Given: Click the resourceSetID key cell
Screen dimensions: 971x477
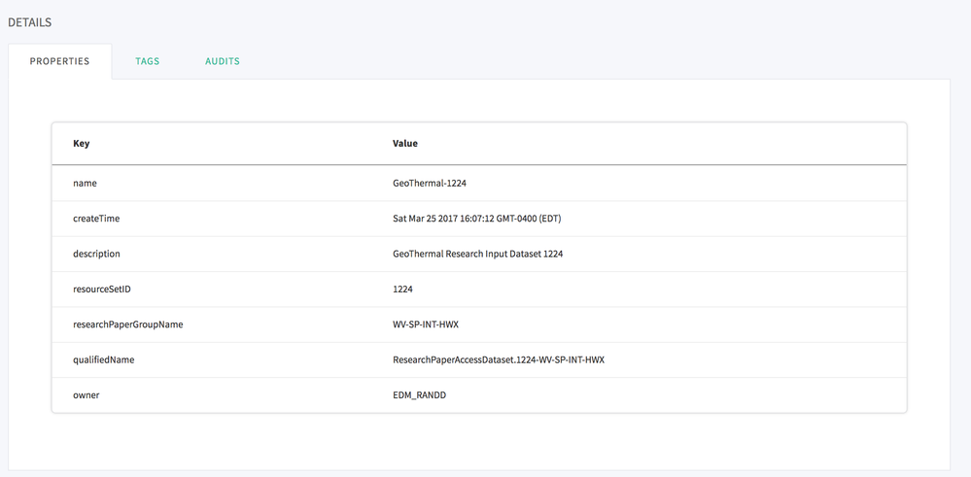Looking at the screenshot, I should (x=101, y=290).
